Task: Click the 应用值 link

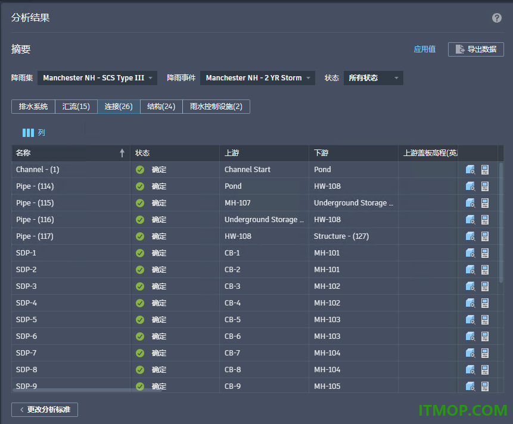Action: [425, 49]
